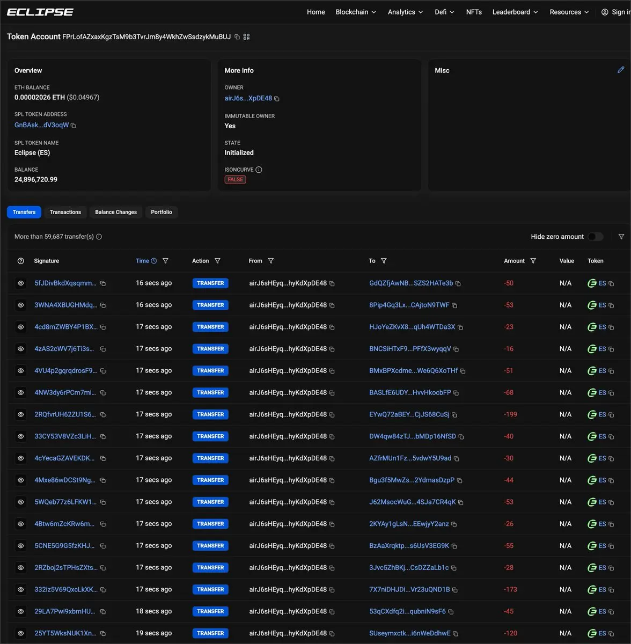Copy SPL token address GnBAsk...dV3oqW
This screenshot has height=644, width=631.
(x=74, y=126)
